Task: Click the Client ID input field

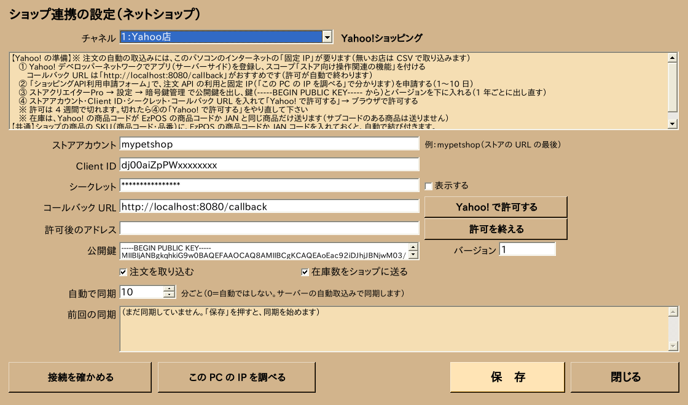Action: coord(270,165)
